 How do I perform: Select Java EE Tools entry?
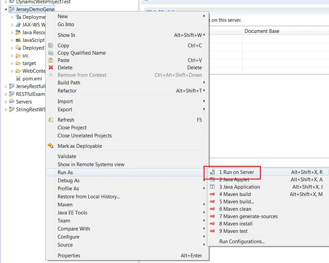pos(127,212)
